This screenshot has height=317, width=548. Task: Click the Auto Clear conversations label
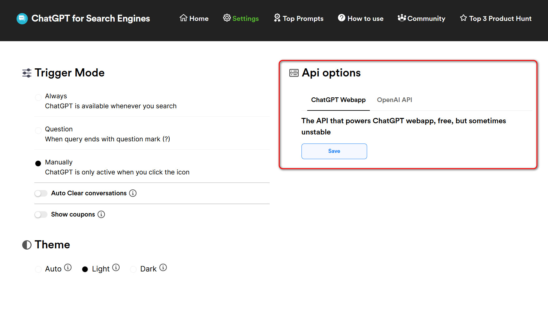click(x=89, y=193)
